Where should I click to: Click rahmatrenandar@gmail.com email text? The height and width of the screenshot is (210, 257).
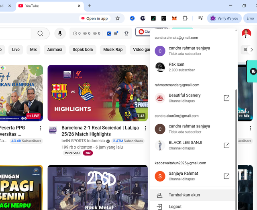[177, 85]
